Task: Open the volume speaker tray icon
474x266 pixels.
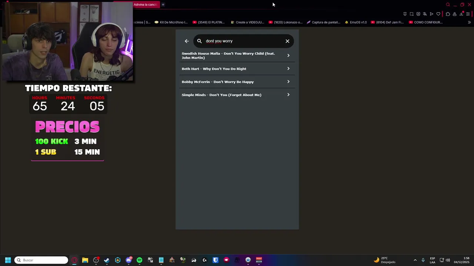Action: pos(448,260)
